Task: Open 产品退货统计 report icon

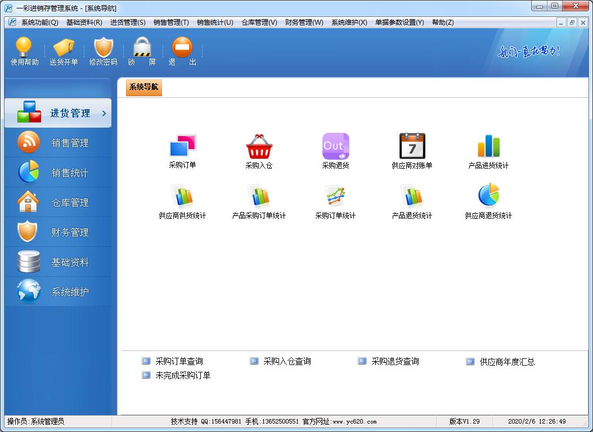Action: [x=412, y=201]
